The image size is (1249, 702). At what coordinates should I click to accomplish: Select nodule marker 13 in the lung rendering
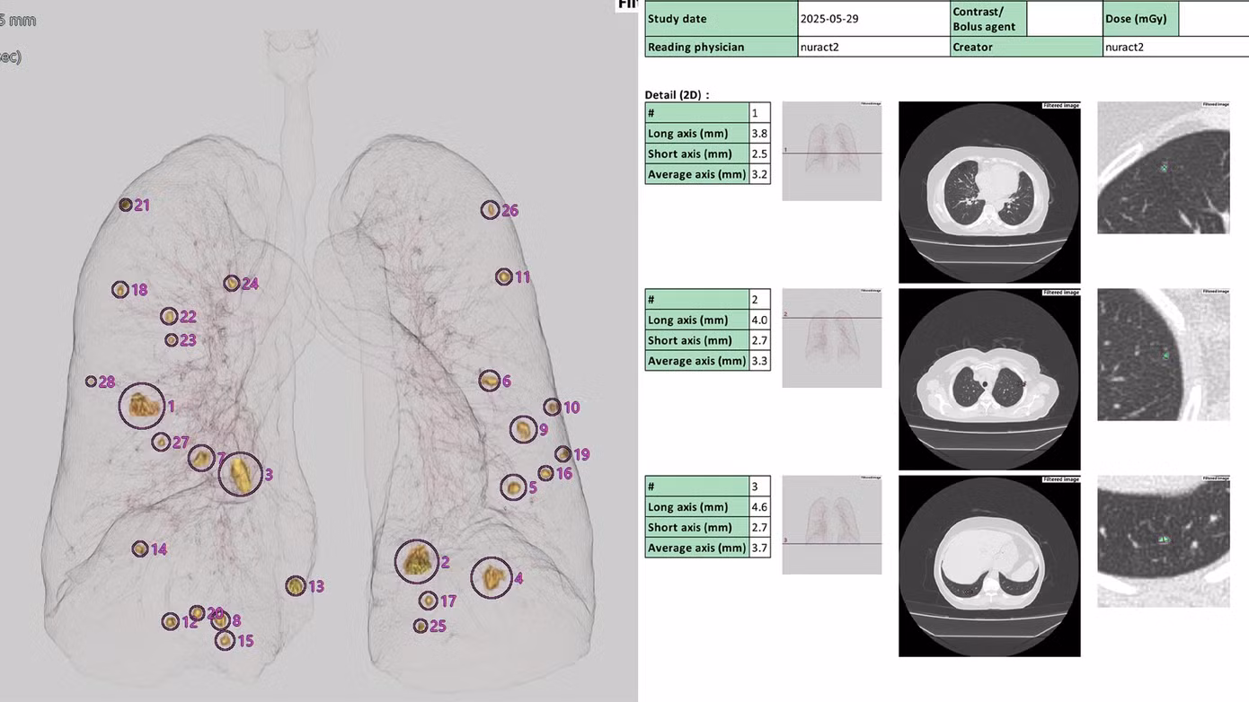pos(296,586)
